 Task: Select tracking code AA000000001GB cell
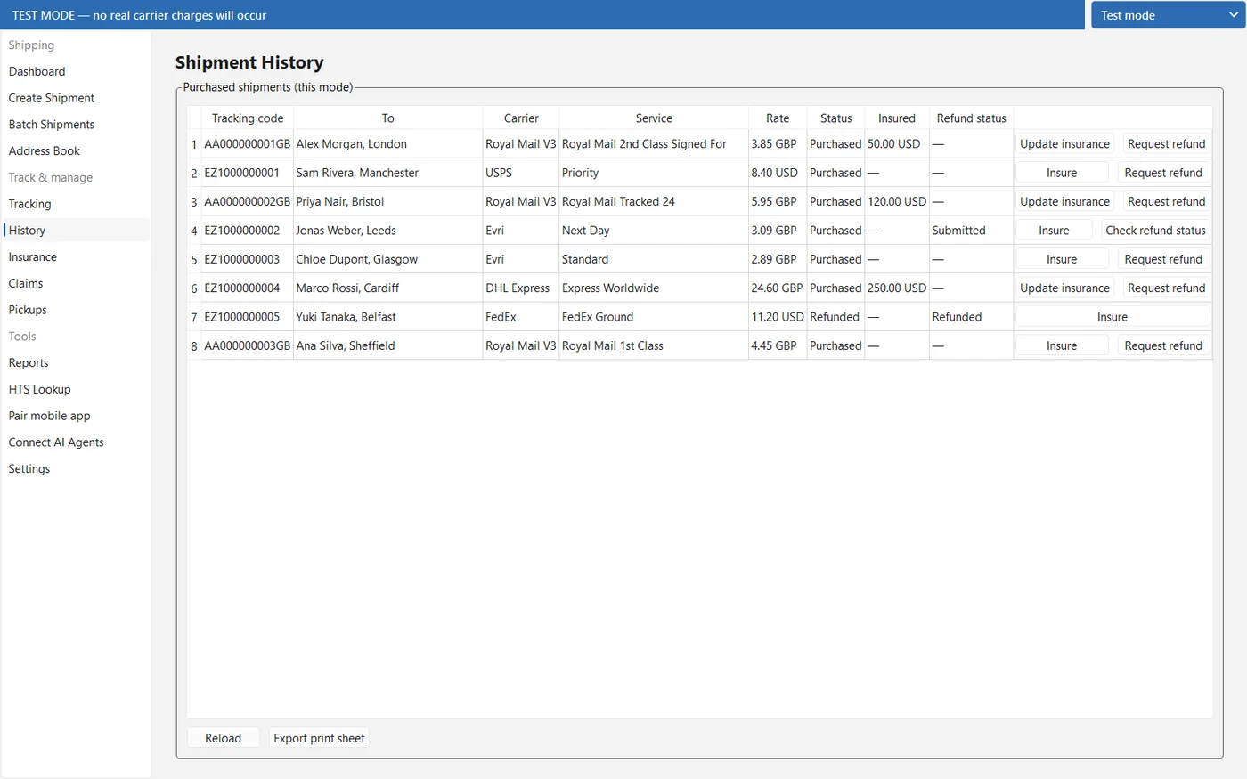tap(248, 144)
